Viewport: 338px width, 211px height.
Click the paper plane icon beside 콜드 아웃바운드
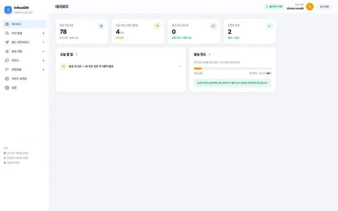pos(7,42)
